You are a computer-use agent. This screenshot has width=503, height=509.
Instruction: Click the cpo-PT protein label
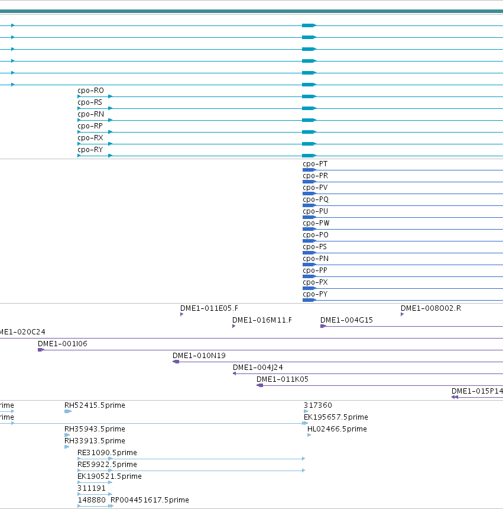point(315,164)
